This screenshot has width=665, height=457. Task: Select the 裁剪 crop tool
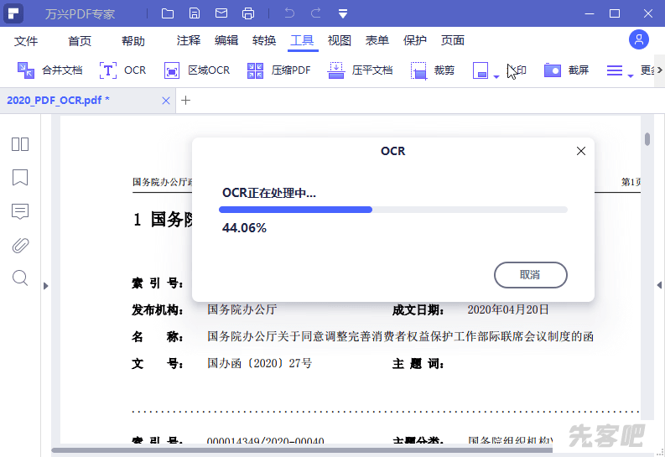419,70
